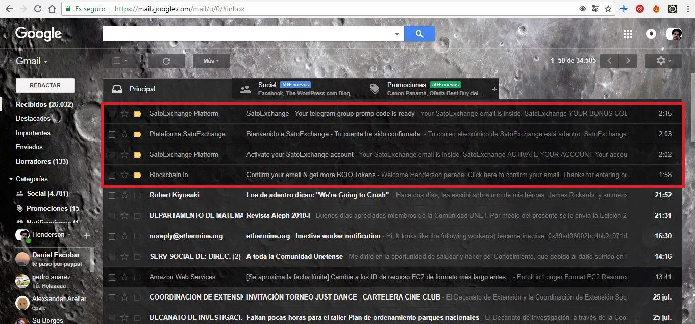The image size is (695, 324).
Task: Open email 'Revista Aleph 2018-I'
Action: [x=278, y=216]
